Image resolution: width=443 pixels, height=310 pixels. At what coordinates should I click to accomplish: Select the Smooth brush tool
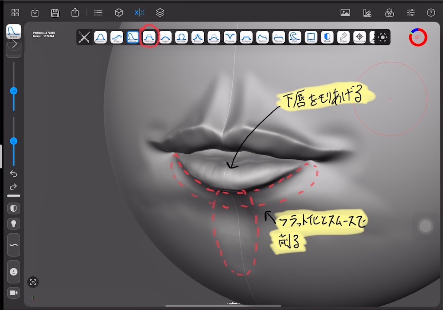[214, 37]
